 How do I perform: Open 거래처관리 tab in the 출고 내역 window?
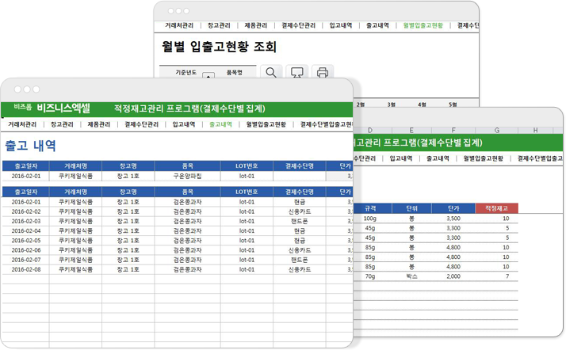(x=22, y=124)
